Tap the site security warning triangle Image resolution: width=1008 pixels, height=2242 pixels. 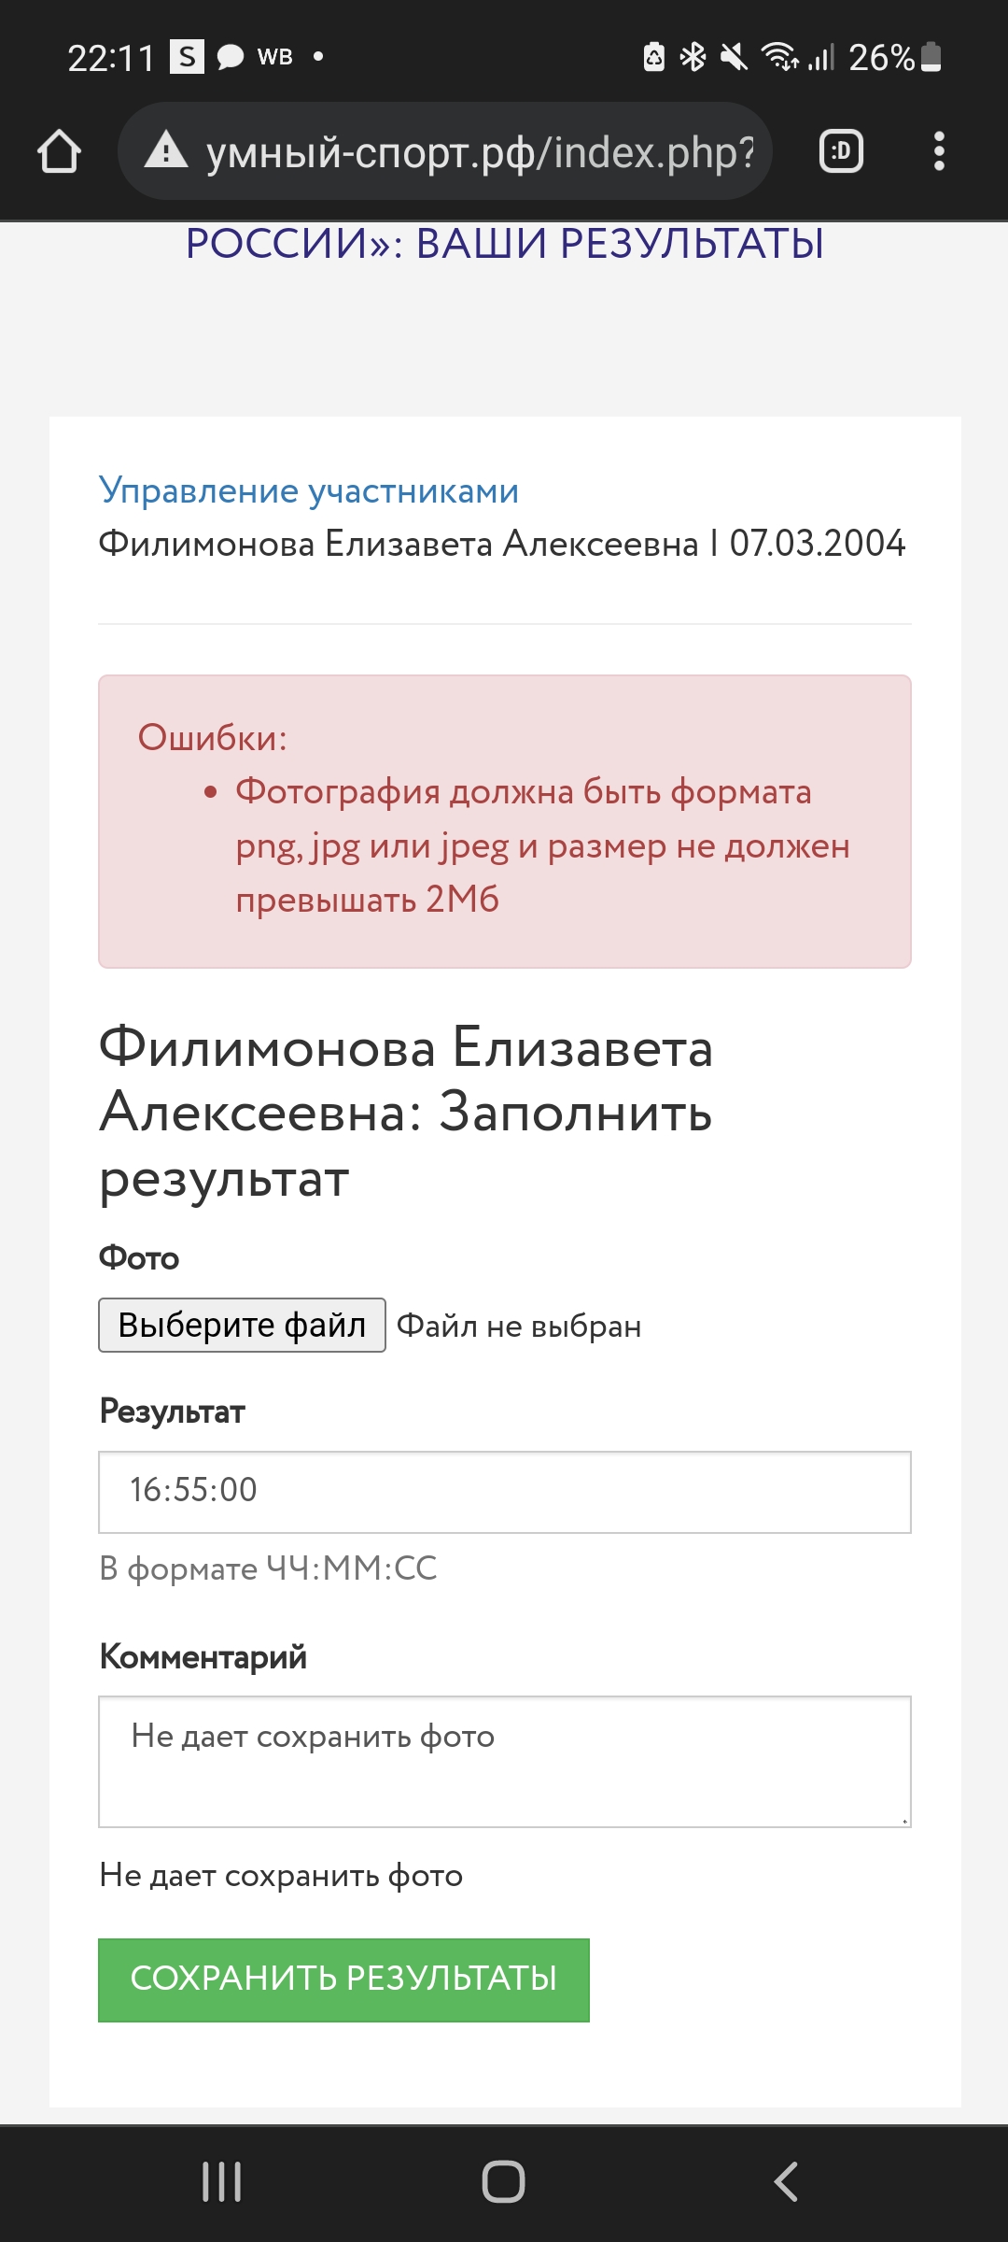pyautogui.click(x=166, y=150)
